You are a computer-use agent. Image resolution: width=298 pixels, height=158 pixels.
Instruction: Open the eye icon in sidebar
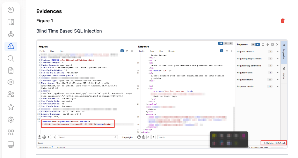click(11, 82)
